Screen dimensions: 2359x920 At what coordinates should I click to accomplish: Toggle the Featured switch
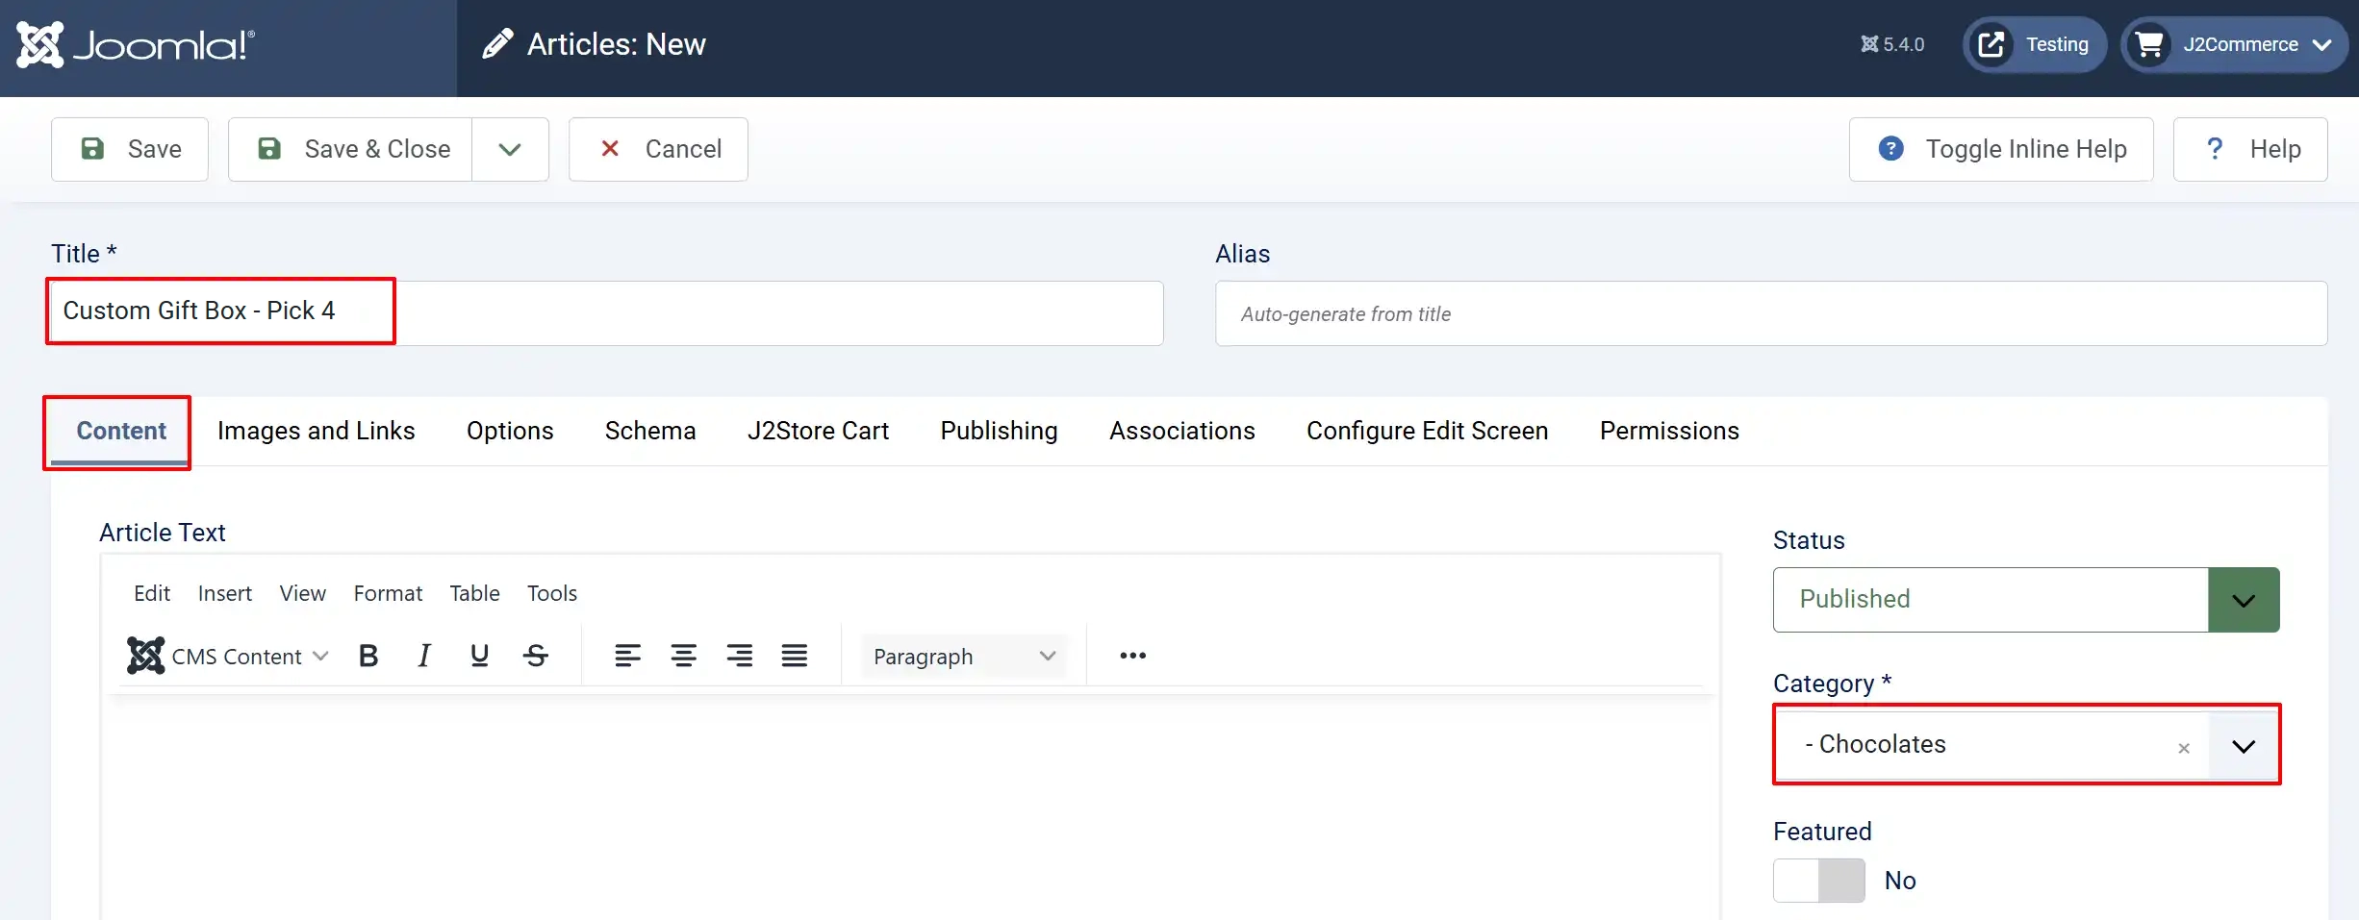tap(1818, 881)
